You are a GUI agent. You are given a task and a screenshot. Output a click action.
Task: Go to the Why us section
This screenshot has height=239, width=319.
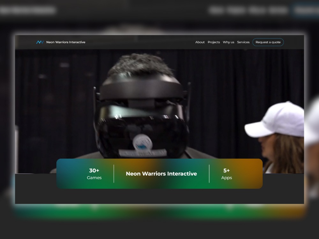click(x=228, y=42)
